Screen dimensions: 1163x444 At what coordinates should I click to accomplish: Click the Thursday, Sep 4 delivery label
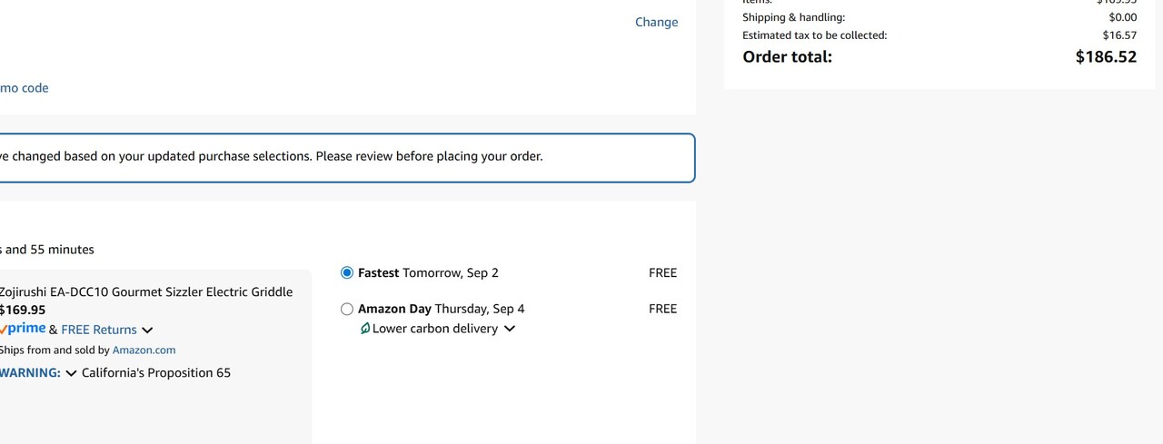[x=479, y=309]
